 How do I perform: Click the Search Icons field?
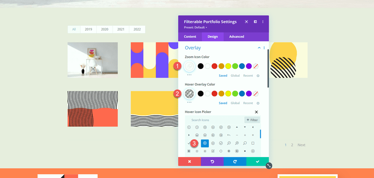tap(214, 120)
